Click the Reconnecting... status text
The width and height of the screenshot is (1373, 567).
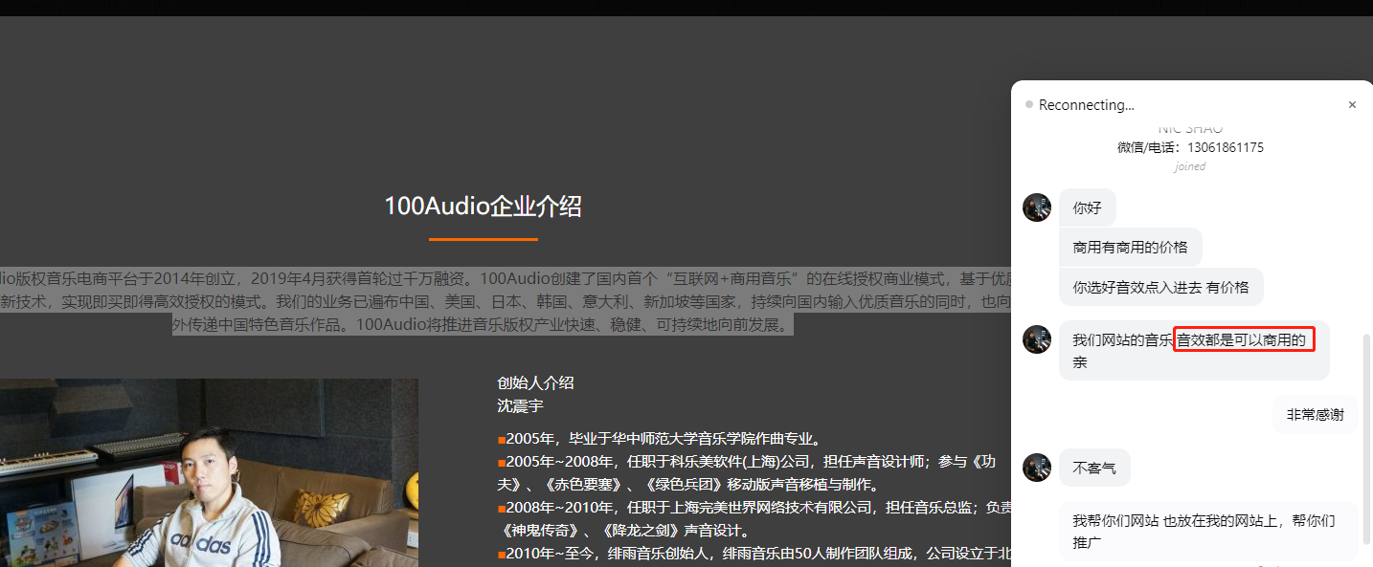(1087, 105)
